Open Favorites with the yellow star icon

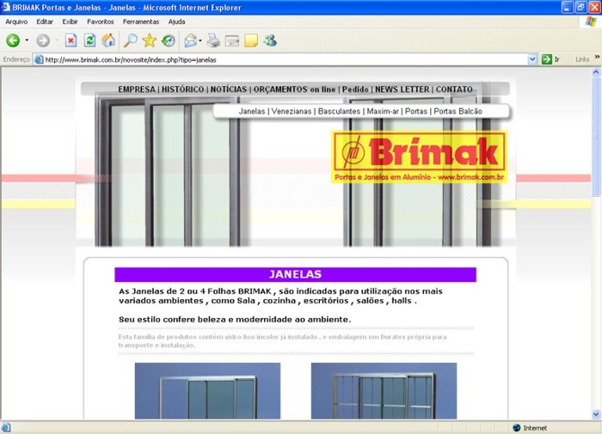pos(150,40)
